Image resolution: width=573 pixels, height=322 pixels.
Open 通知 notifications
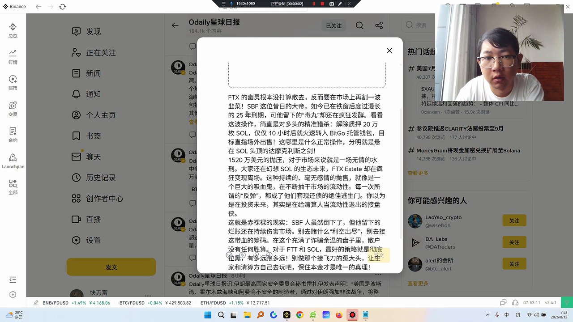[86, 94]
